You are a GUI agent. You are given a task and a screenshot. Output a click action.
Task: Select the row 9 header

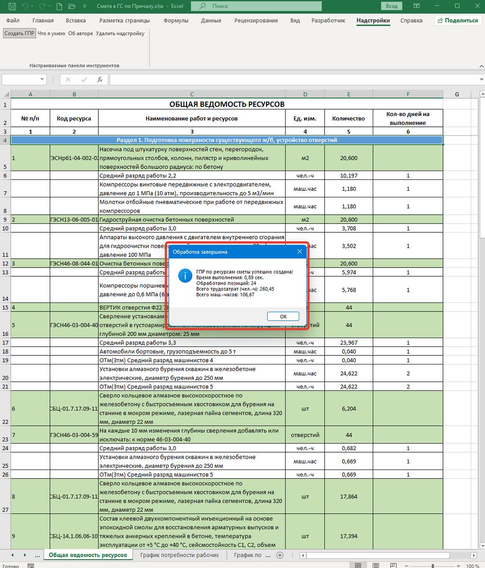pos(5,220)
